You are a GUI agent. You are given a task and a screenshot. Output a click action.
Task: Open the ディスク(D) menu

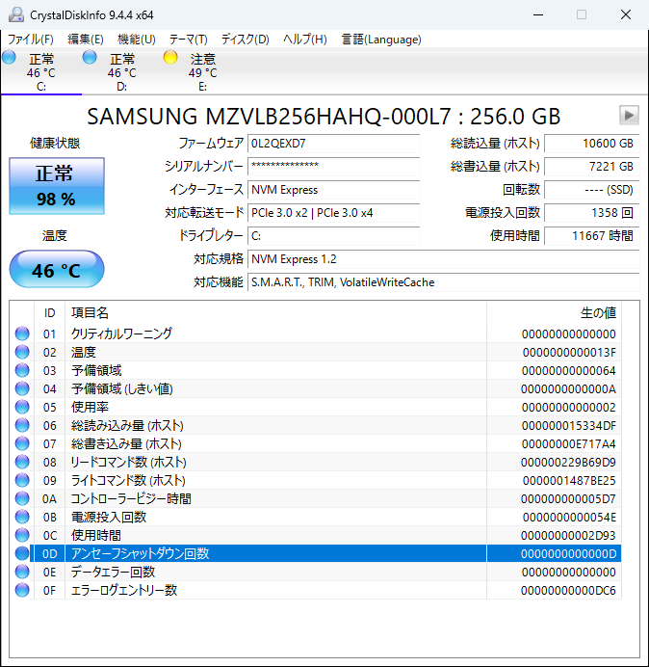point(246,40)
